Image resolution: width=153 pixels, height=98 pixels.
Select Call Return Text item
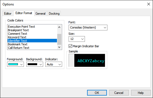[x=32, y=48]
